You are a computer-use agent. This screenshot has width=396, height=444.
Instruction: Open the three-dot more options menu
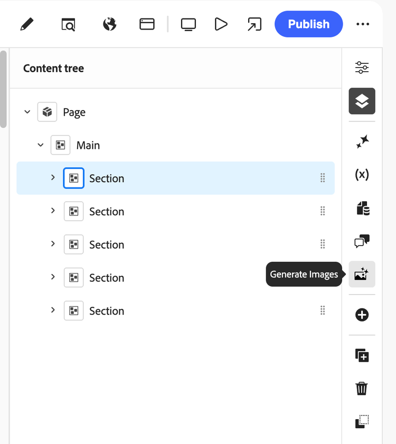point(363,24)
